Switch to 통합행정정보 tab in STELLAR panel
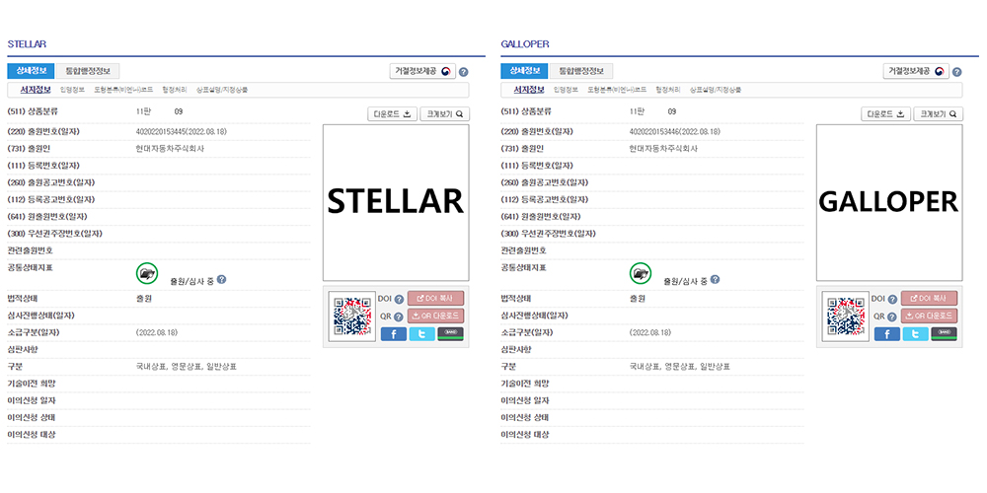The height and width of the screenshot is (493, 987). coord(88,70)
